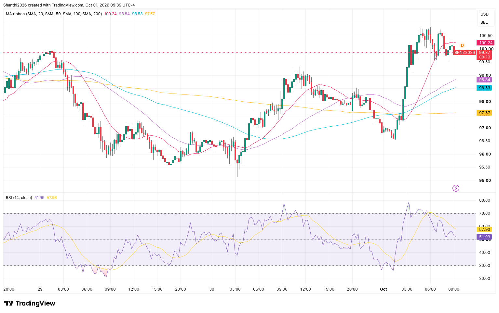Image resolution: width=499 pixels, height=313 pixels.
Task: Select the USD currency label
Action: 484,14
